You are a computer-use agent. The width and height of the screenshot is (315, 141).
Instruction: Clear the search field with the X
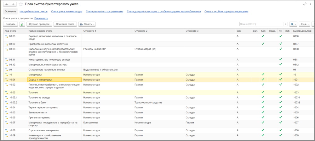coord(286,24)
